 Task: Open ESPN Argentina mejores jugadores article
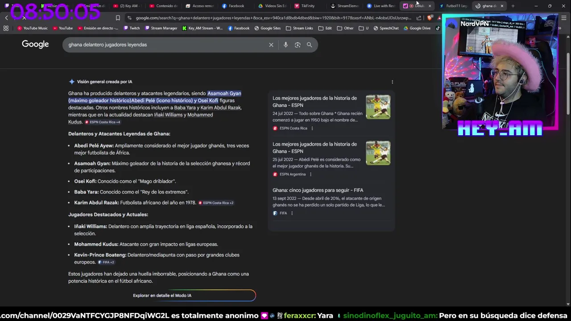(x=314, y=148)
